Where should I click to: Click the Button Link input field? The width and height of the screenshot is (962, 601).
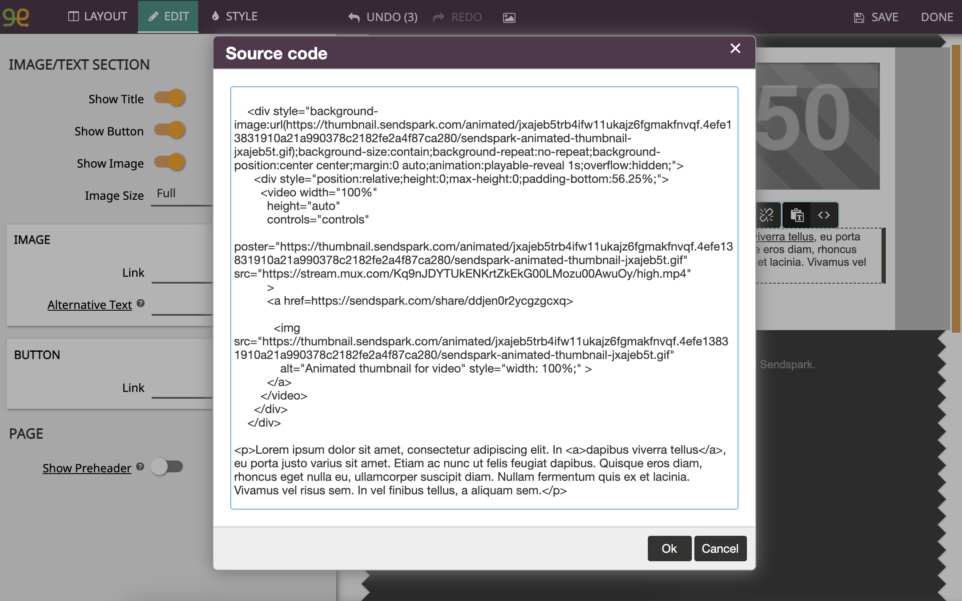(x=182, y=388)
